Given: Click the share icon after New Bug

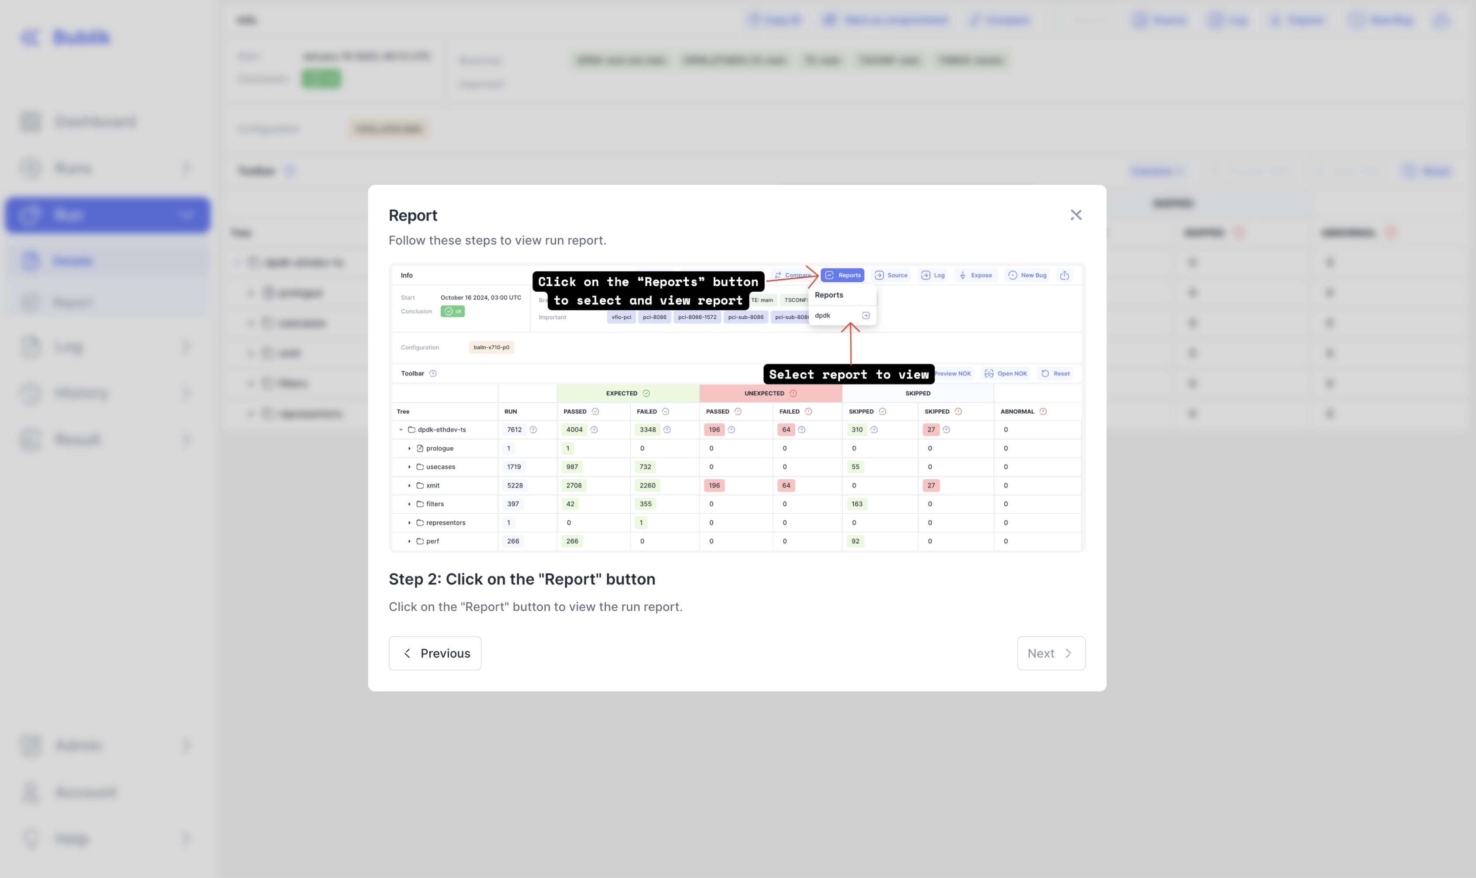Looking at the screenshot, I should pyautogui.click(x=1065, y=275).
